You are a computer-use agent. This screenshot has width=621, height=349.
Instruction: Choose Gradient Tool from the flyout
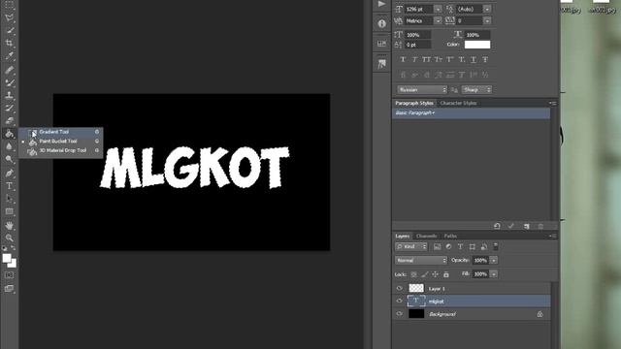61,132
